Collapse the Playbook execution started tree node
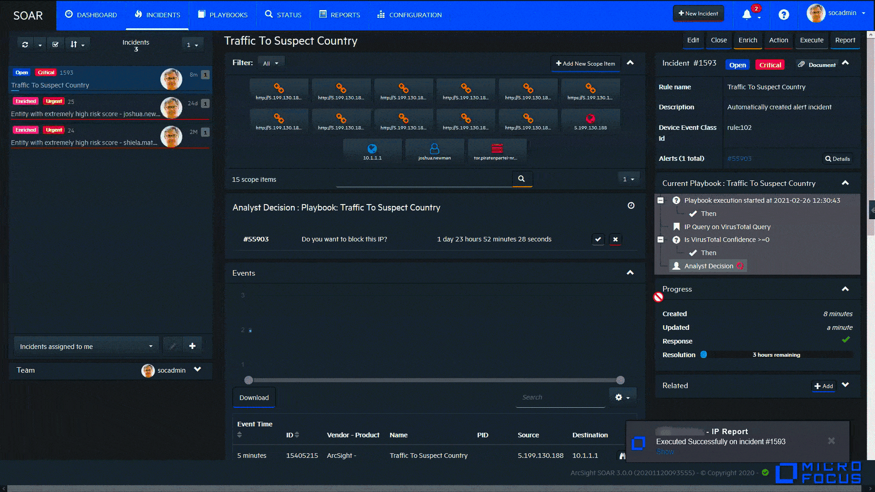875x492 pixels. tap(660, 200)
